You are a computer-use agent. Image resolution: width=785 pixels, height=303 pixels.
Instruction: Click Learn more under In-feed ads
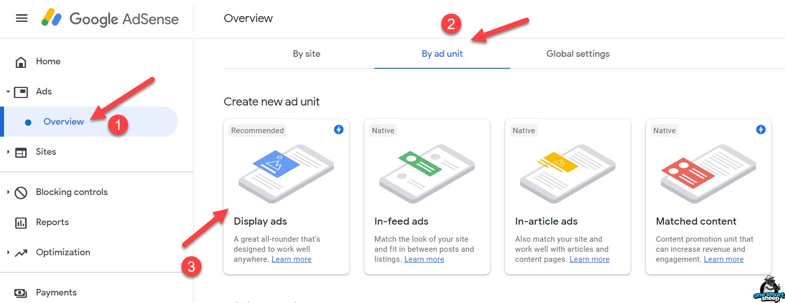pyautogui.click(x=424, y=259)
